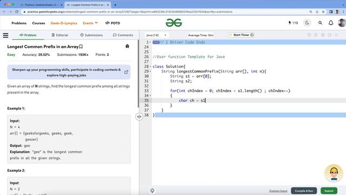The height and width of the screenshot is (195, 346).
Task: Click the GeeksforGeeks logo
Action: (174, 23)
